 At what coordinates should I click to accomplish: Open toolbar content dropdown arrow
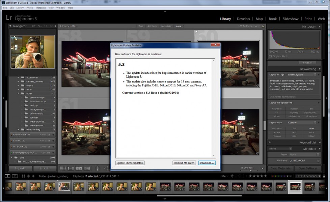[x=263, y=168]
